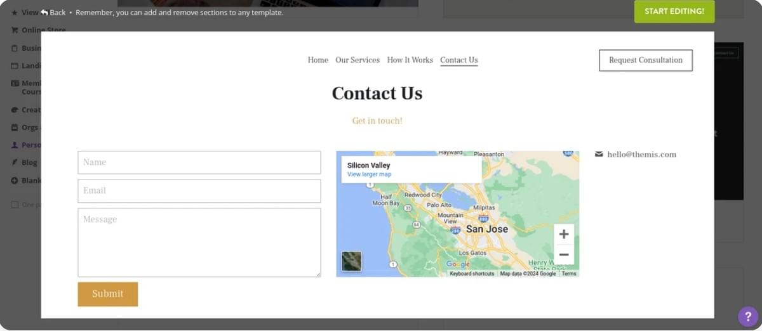
Task: Click the START EDITING! button
Action: point(674,11)
